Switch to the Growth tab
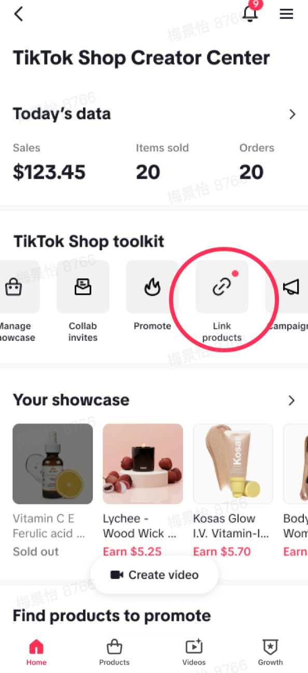The width and height of the screenshot is (308, 673). coord(271,652)
